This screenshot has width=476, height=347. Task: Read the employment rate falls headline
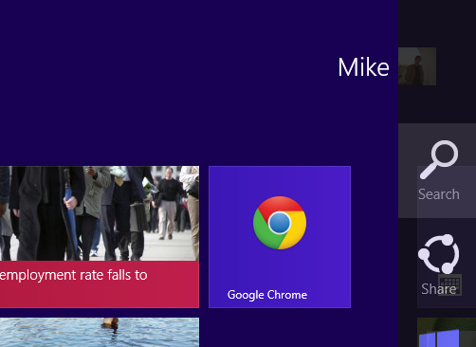tap(73, 275)
